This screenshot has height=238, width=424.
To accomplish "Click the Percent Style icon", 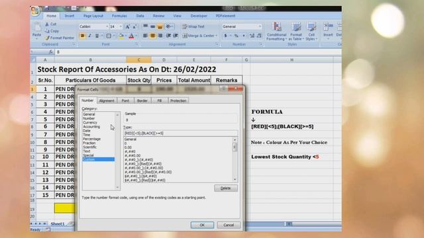I will [237, 36].
